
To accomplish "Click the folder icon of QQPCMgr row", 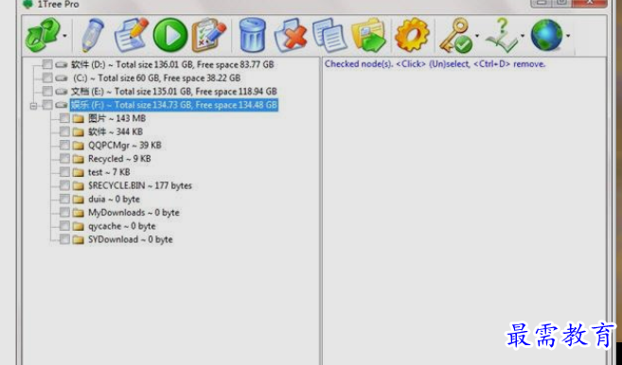I will click(x=79, y=146).
